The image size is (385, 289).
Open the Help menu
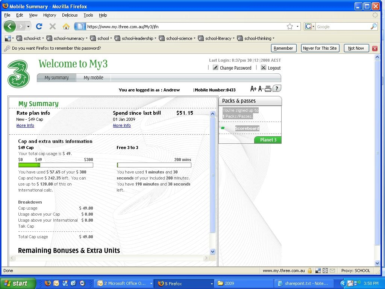coord(103,15)
